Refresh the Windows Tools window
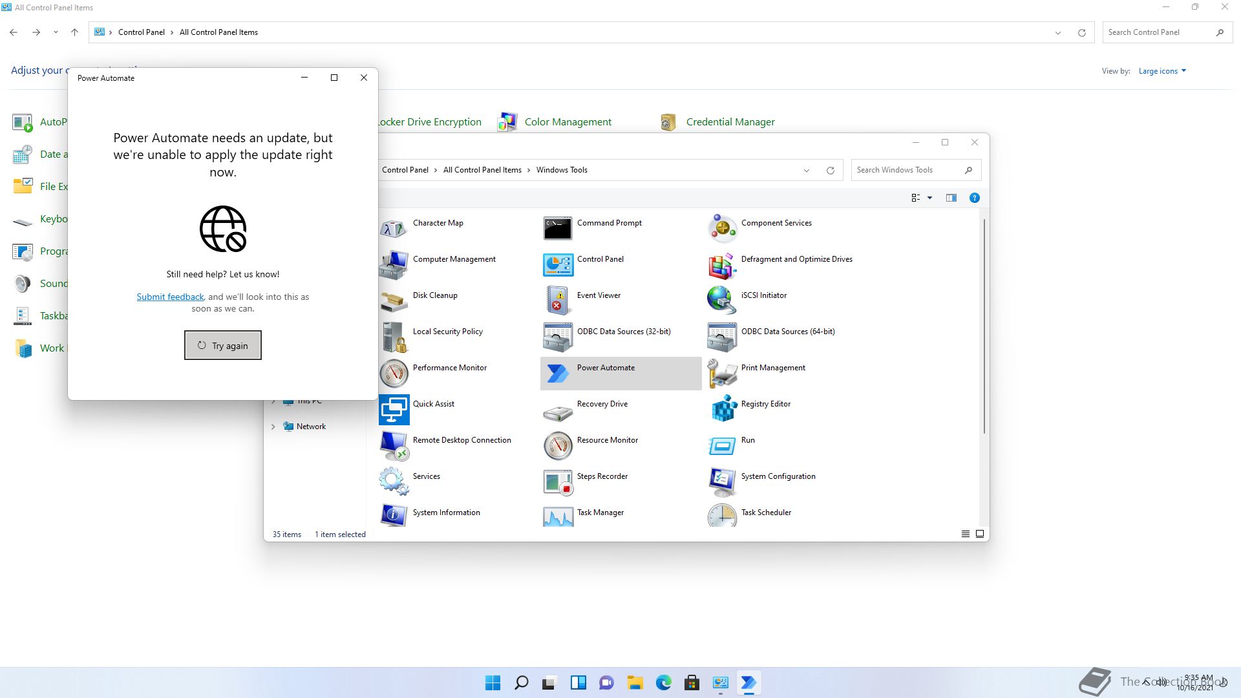Viewport: 1241px width, 698px height. pos(831,170)
